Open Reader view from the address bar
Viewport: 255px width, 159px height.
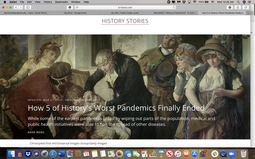[77, 7]
